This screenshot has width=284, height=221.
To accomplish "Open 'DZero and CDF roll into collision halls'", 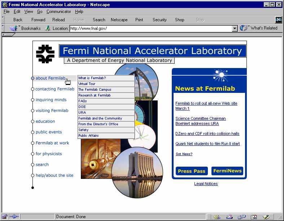I will (207, 134).
